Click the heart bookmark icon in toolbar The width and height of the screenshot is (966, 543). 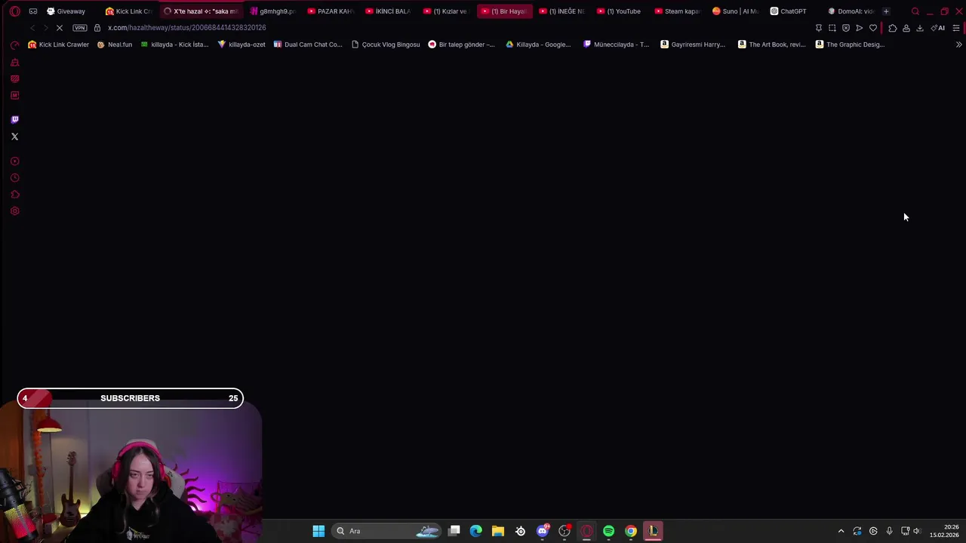[x=873, y=28]
